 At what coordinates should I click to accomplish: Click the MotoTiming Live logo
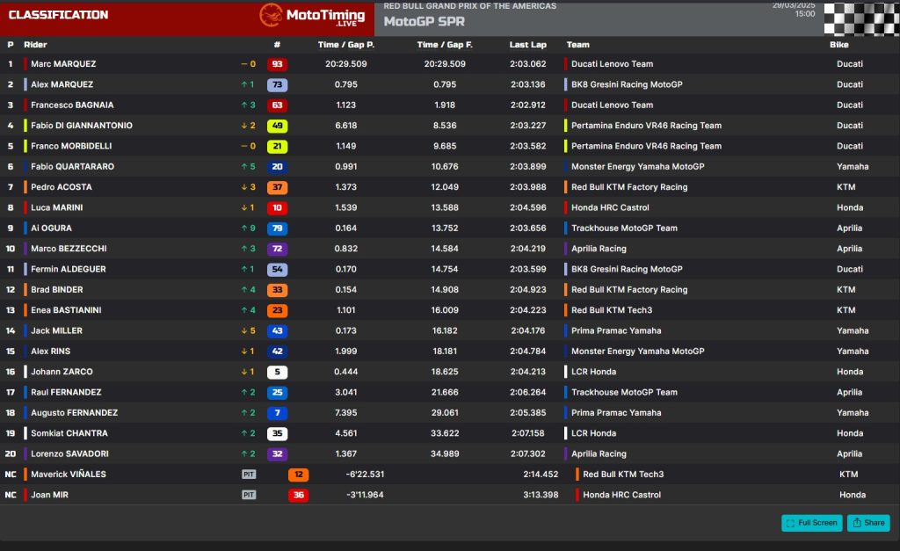[x=313, y=15]
